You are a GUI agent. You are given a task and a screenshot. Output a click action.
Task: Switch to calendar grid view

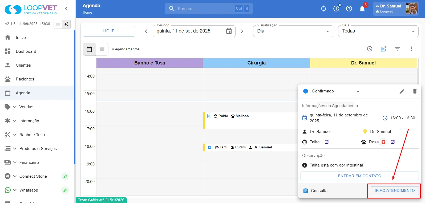(x=89, y=49)
